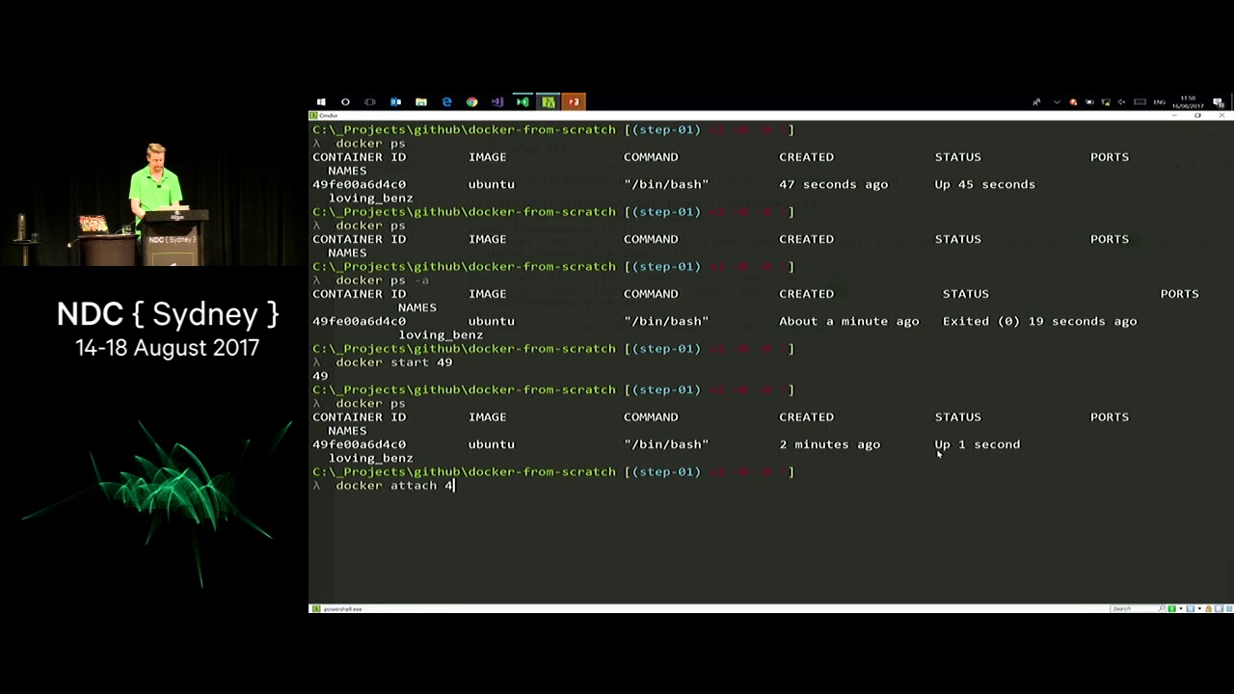Open the blue console icon dropdown arrow

tap(1199, 609)
